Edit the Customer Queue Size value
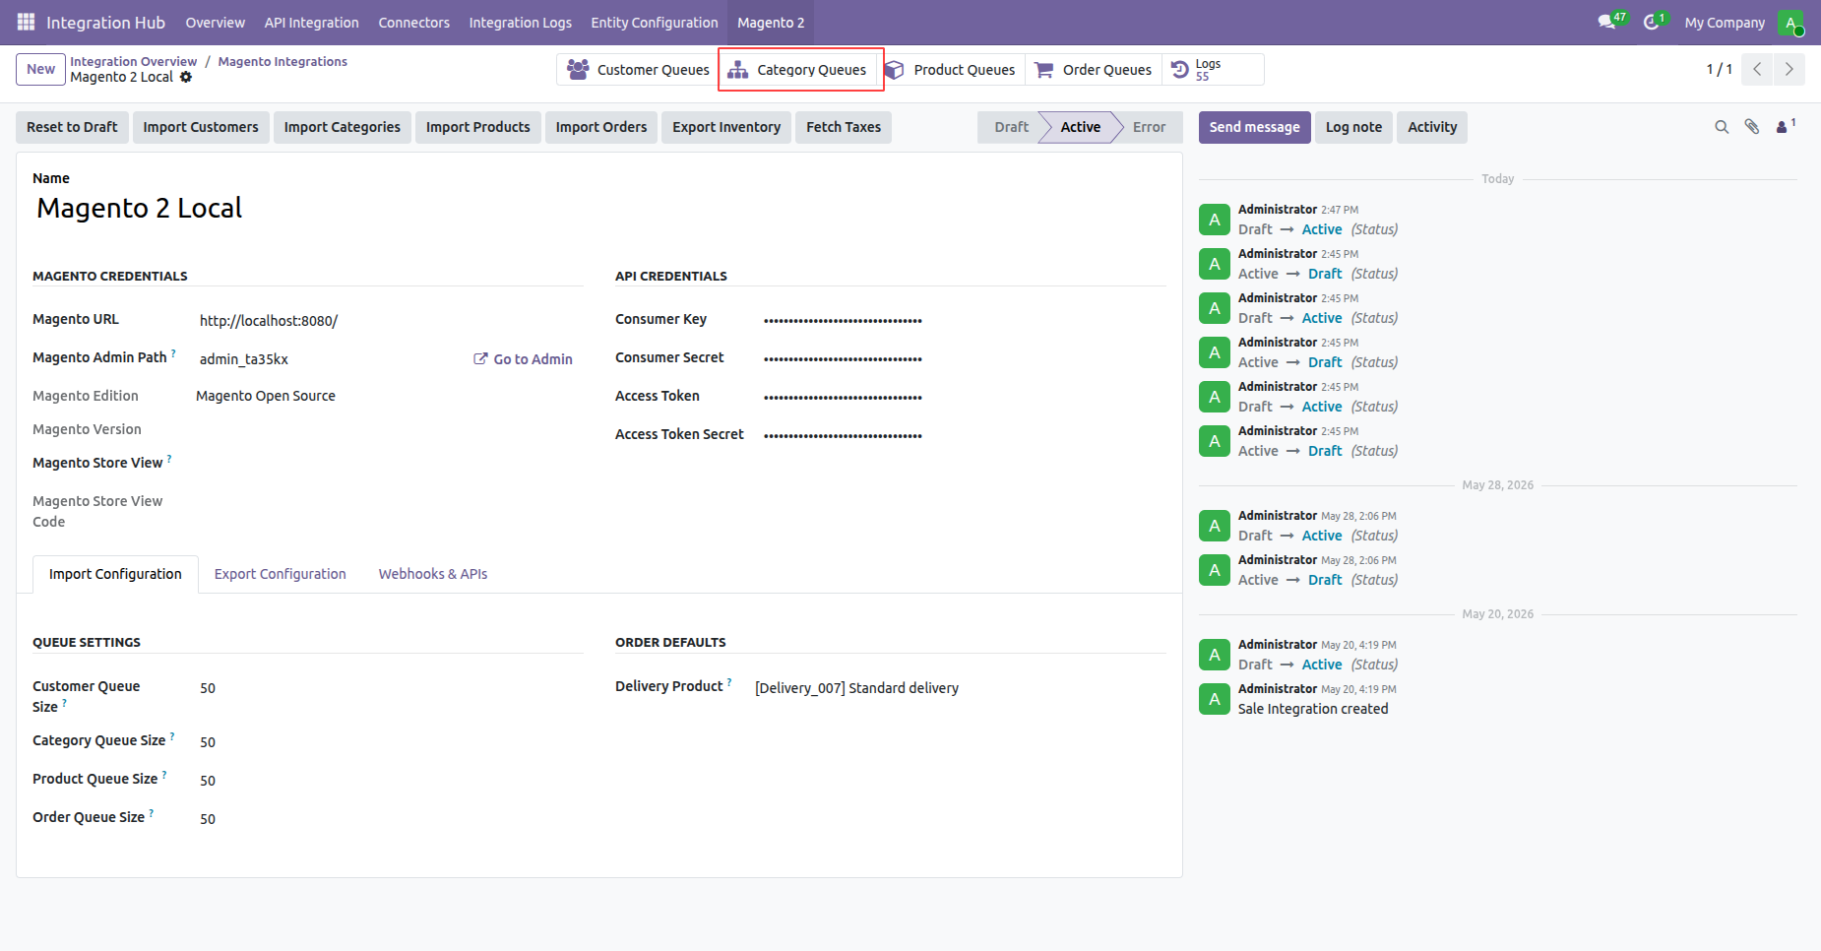 pos(392,688)
